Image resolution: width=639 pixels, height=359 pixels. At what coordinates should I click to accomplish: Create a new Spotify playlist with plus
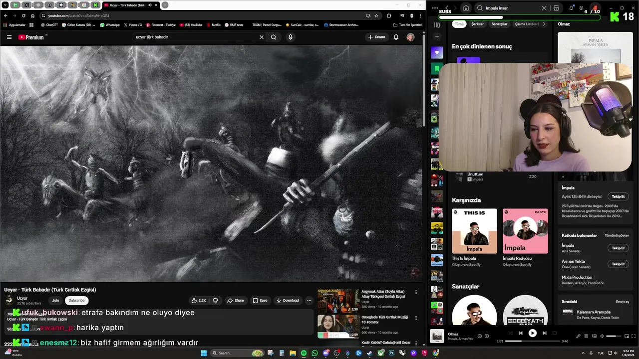[x=437, y=36]
